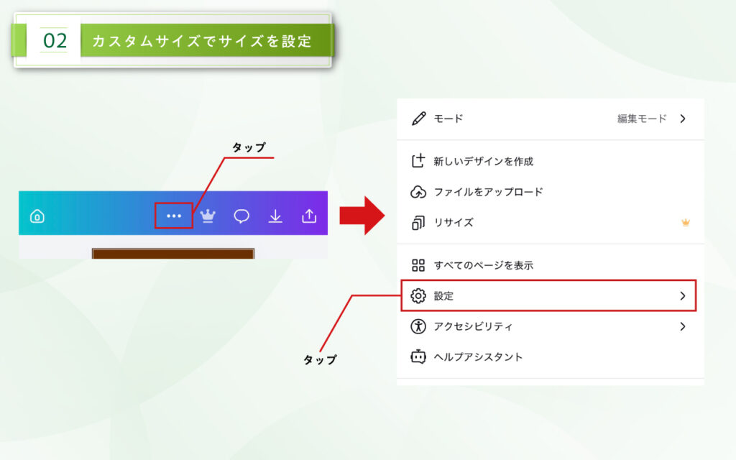Tap the robot icon next to ヘルプアシスタント
Image resolution: width=736 pixels, height=460 pixels.
point(419,356)
